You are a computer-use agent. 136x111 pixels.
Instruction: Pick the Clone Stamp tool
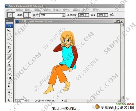pyautogui.click(x=9, y=65)
